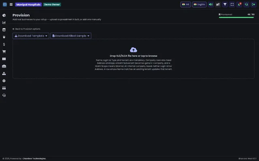
Task: Toggle the hamburger menu
Action: pyautogui.click(x=11, y=4)
